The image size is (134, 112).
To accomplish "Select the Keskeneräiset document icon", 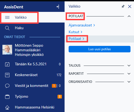I will pos(7,75).
